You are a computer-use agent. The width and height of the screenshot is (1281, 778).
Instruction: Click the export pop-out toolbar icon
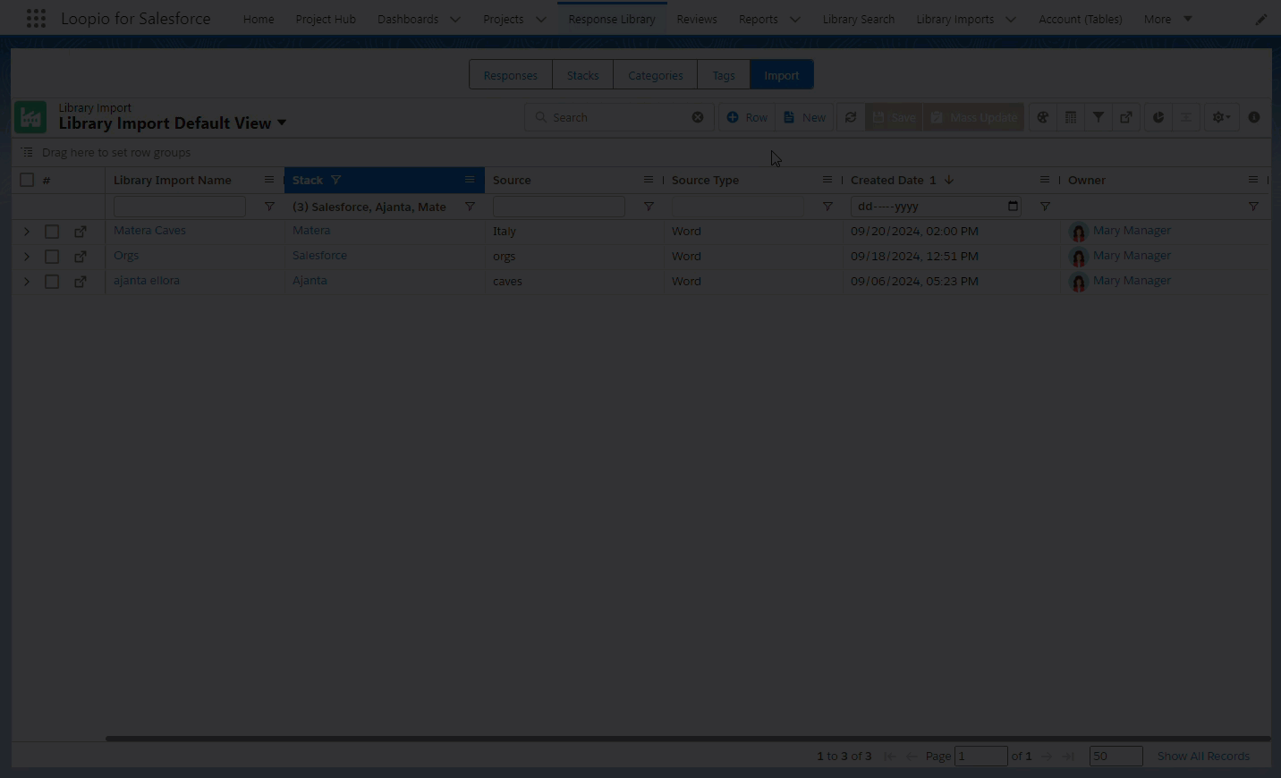[x=1126, y=117]
